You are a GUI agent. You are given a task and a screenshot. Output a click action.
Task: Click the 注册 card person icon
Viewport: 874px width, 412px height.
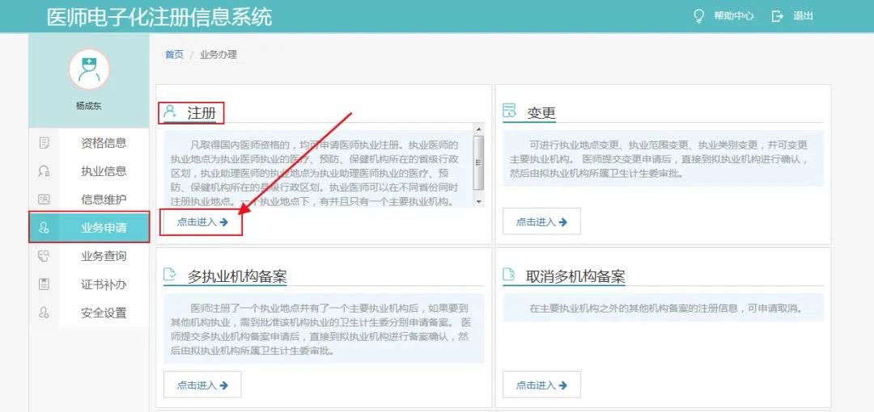(x=171, y=112)
